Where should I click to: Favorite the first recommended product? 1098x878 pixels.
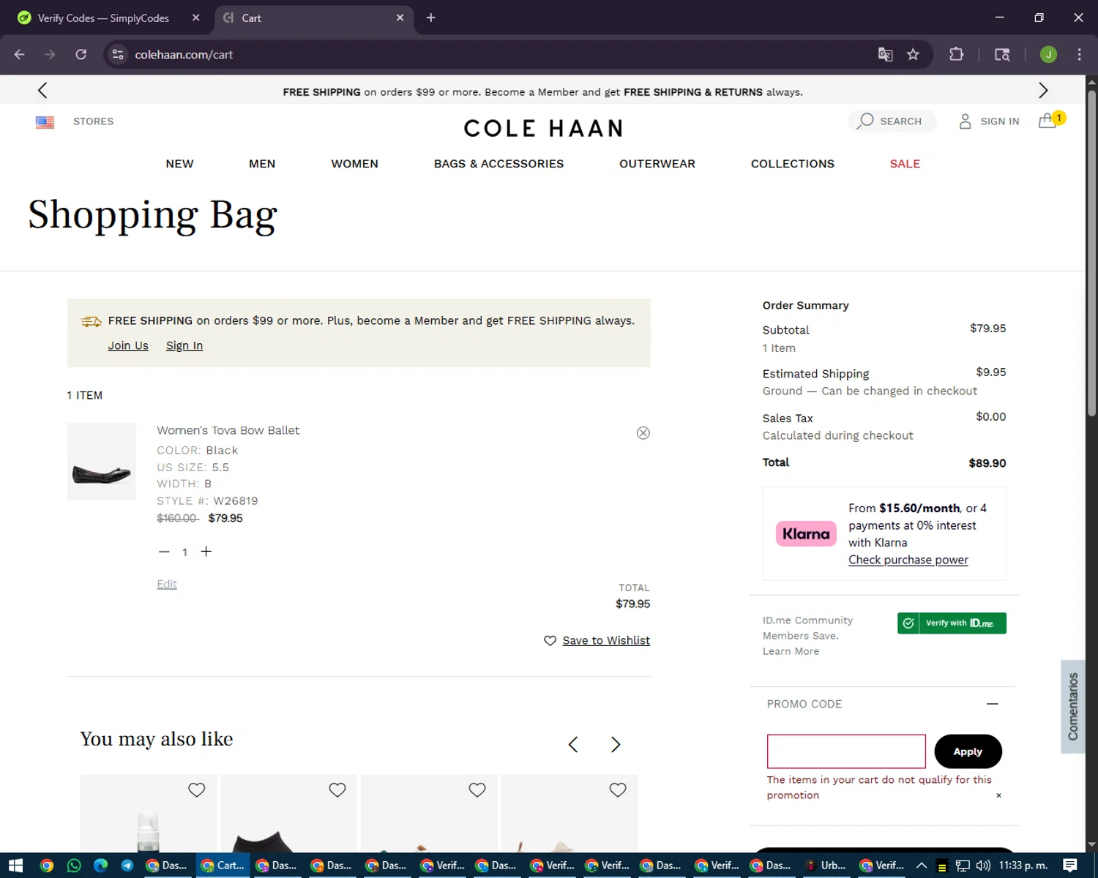tap(197, 790)
